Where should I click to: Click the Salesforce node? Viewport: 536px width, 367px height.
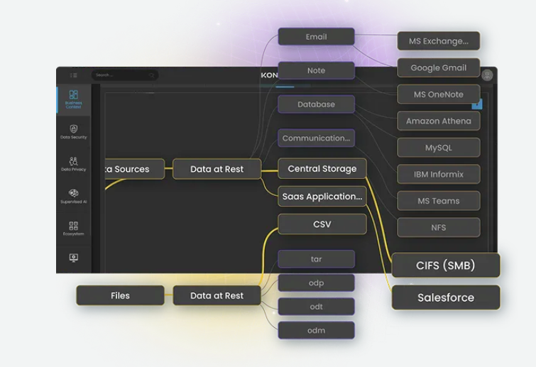[x=445, y=297]
